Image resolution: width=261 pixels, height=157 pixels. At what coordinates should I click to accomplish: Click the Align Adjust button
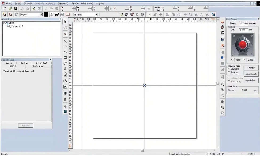[251, 80]
